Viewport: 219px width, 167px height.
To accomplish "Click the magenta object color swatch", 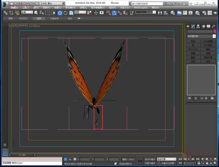I will click(x=215, y=31).
